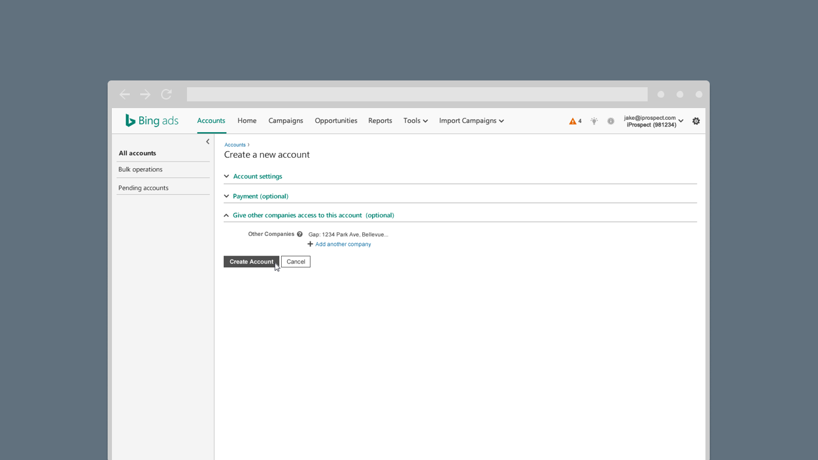
Task: Open the settings gear icon
Action: tap(696, 121)
